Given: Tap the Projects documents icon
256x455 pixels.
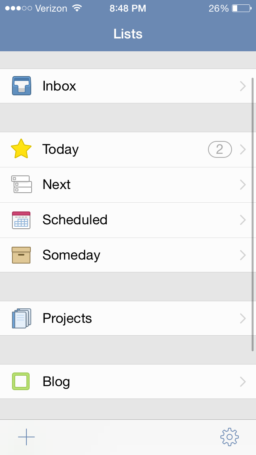Looking at the screenshot, I should (x=21, y=318).
